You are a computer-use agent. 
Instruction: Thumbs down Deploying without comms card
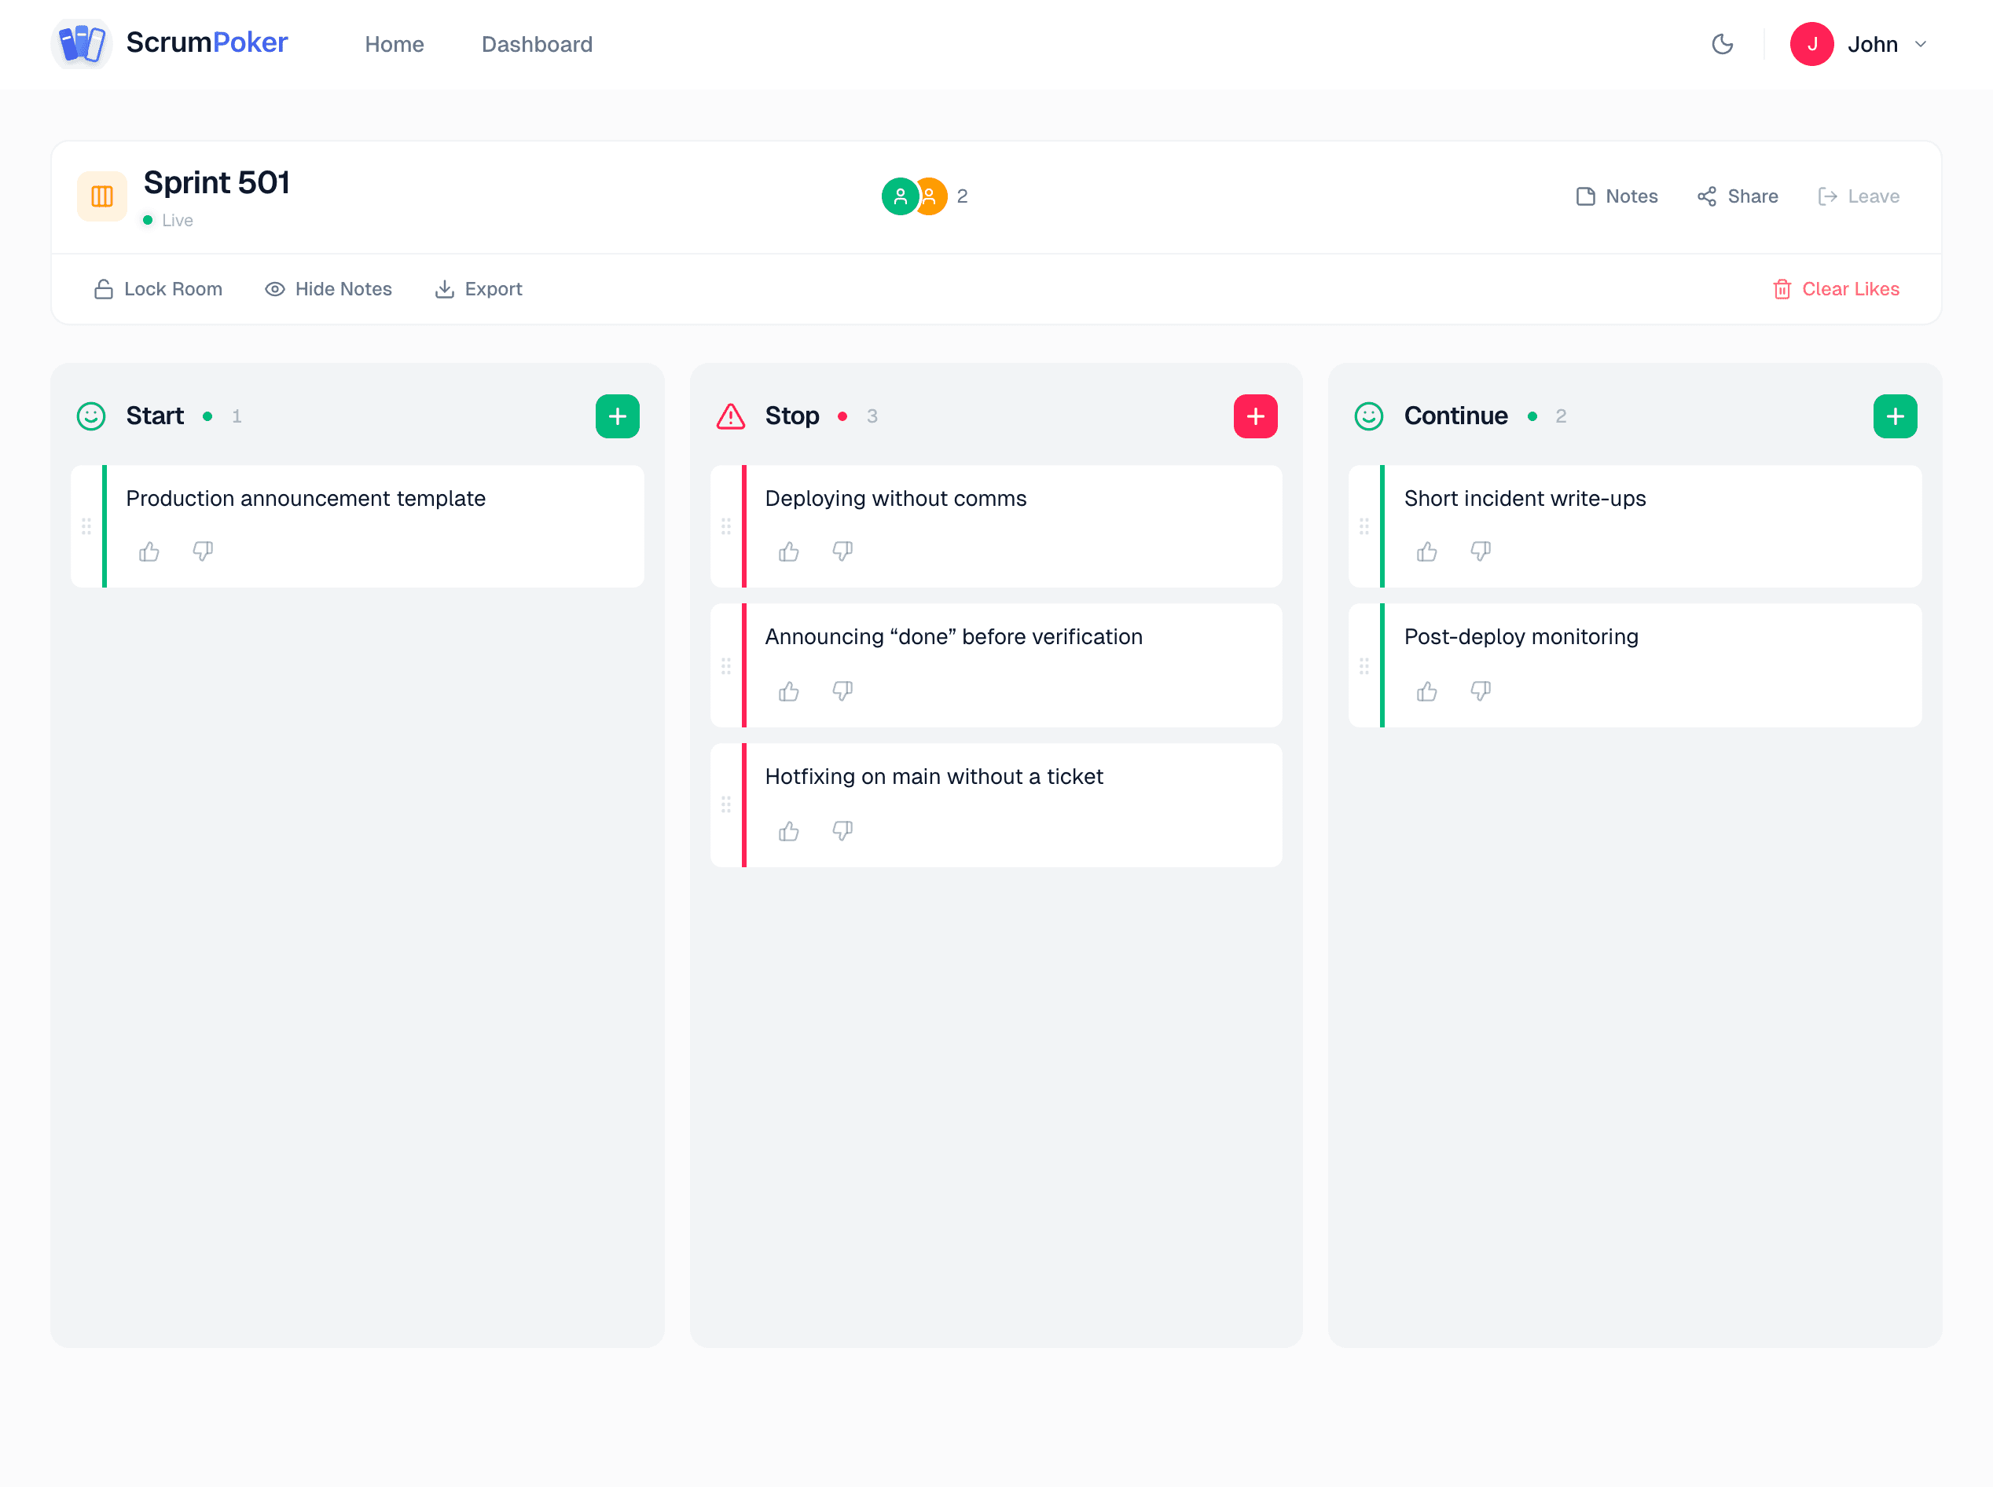(x=842, y=551)
